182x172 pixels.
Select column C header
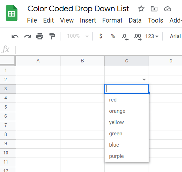click(x=126, y=61)
